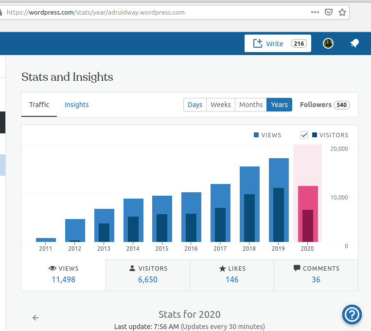Image resolution: width=371 pixels, height=331 pixels.
Task: Bookmark page with star icon
Action: (342, 12)
